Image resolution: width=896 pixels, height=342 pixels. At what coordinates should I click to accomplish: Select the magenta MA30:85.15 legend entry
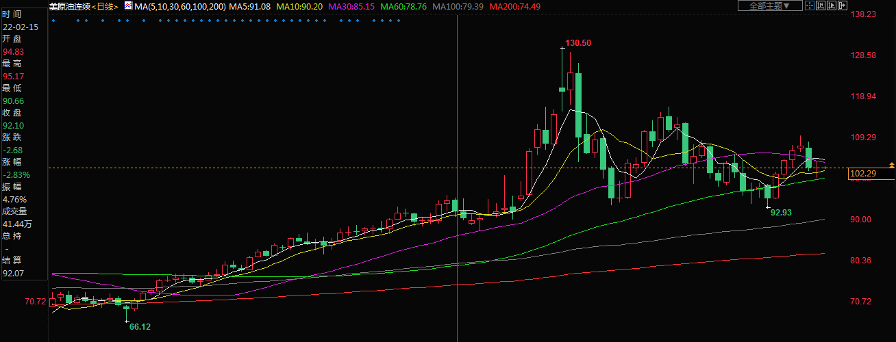353,6
